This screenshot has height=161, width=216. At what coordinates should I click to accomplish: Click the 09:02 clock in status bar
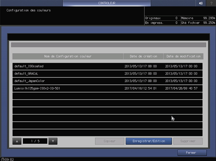[x=8, y=159]
